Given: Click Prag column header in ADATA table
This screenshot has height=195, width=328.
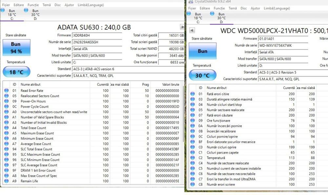Looking at the screenshot, I should click(x=140, y=84).
